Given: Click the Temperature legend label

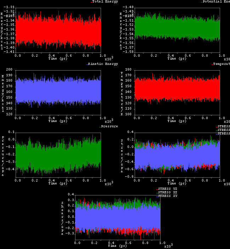Looking at the screenshot, I should click(221, 64).
